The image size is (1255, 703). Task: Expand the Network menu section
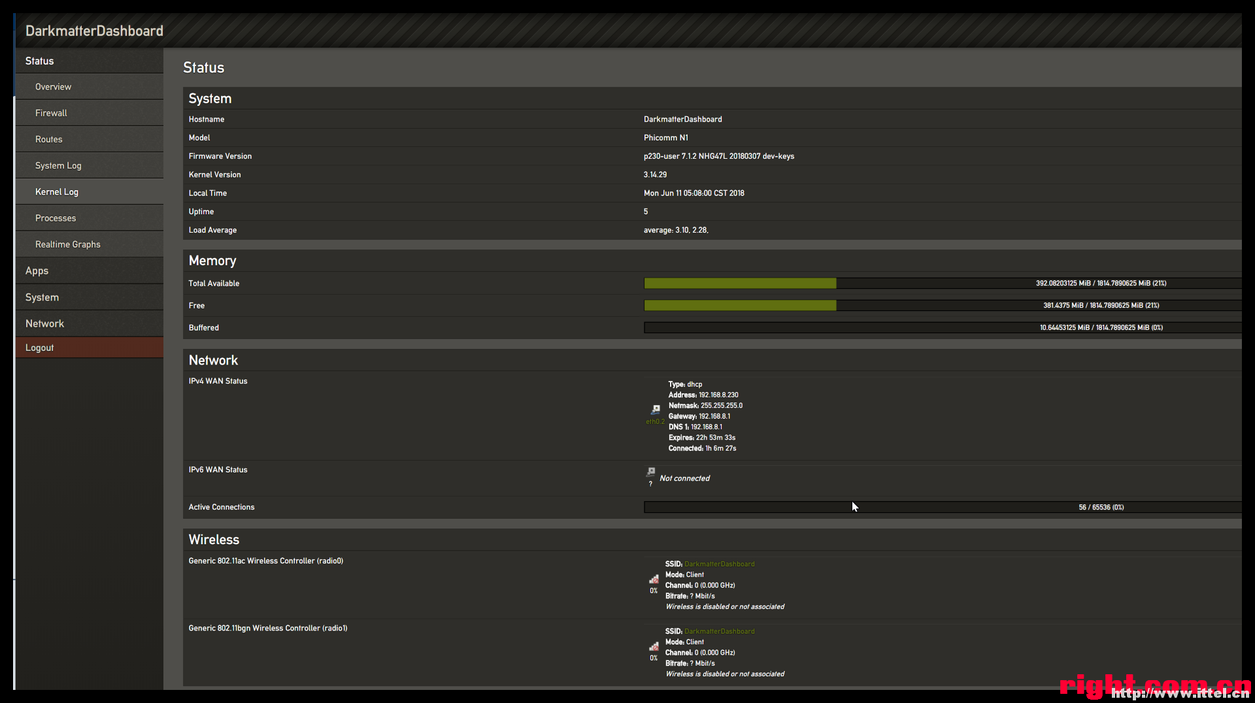tap(90, 323)
